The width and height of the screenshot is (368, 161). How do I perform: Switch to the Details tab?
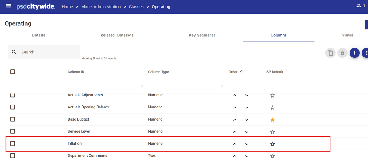point(39,35)
